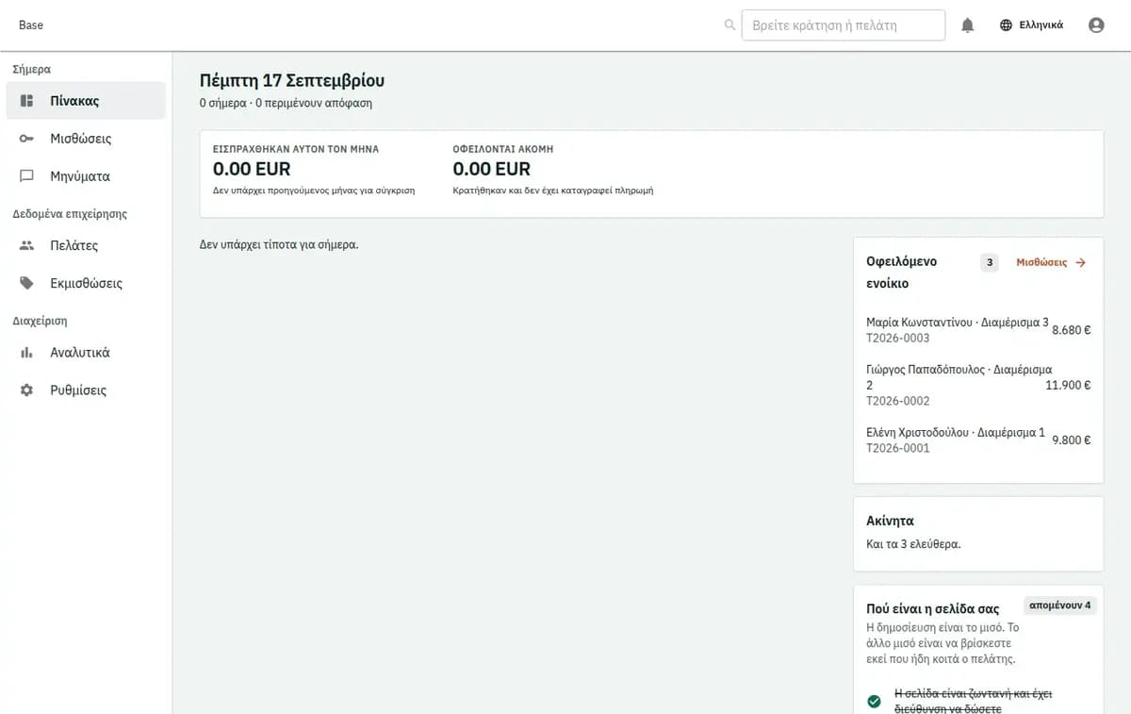Click the gear icon beside Ρυθμίσεις
The width and height of the screenshot is (1131, 714).
(26, 390)
